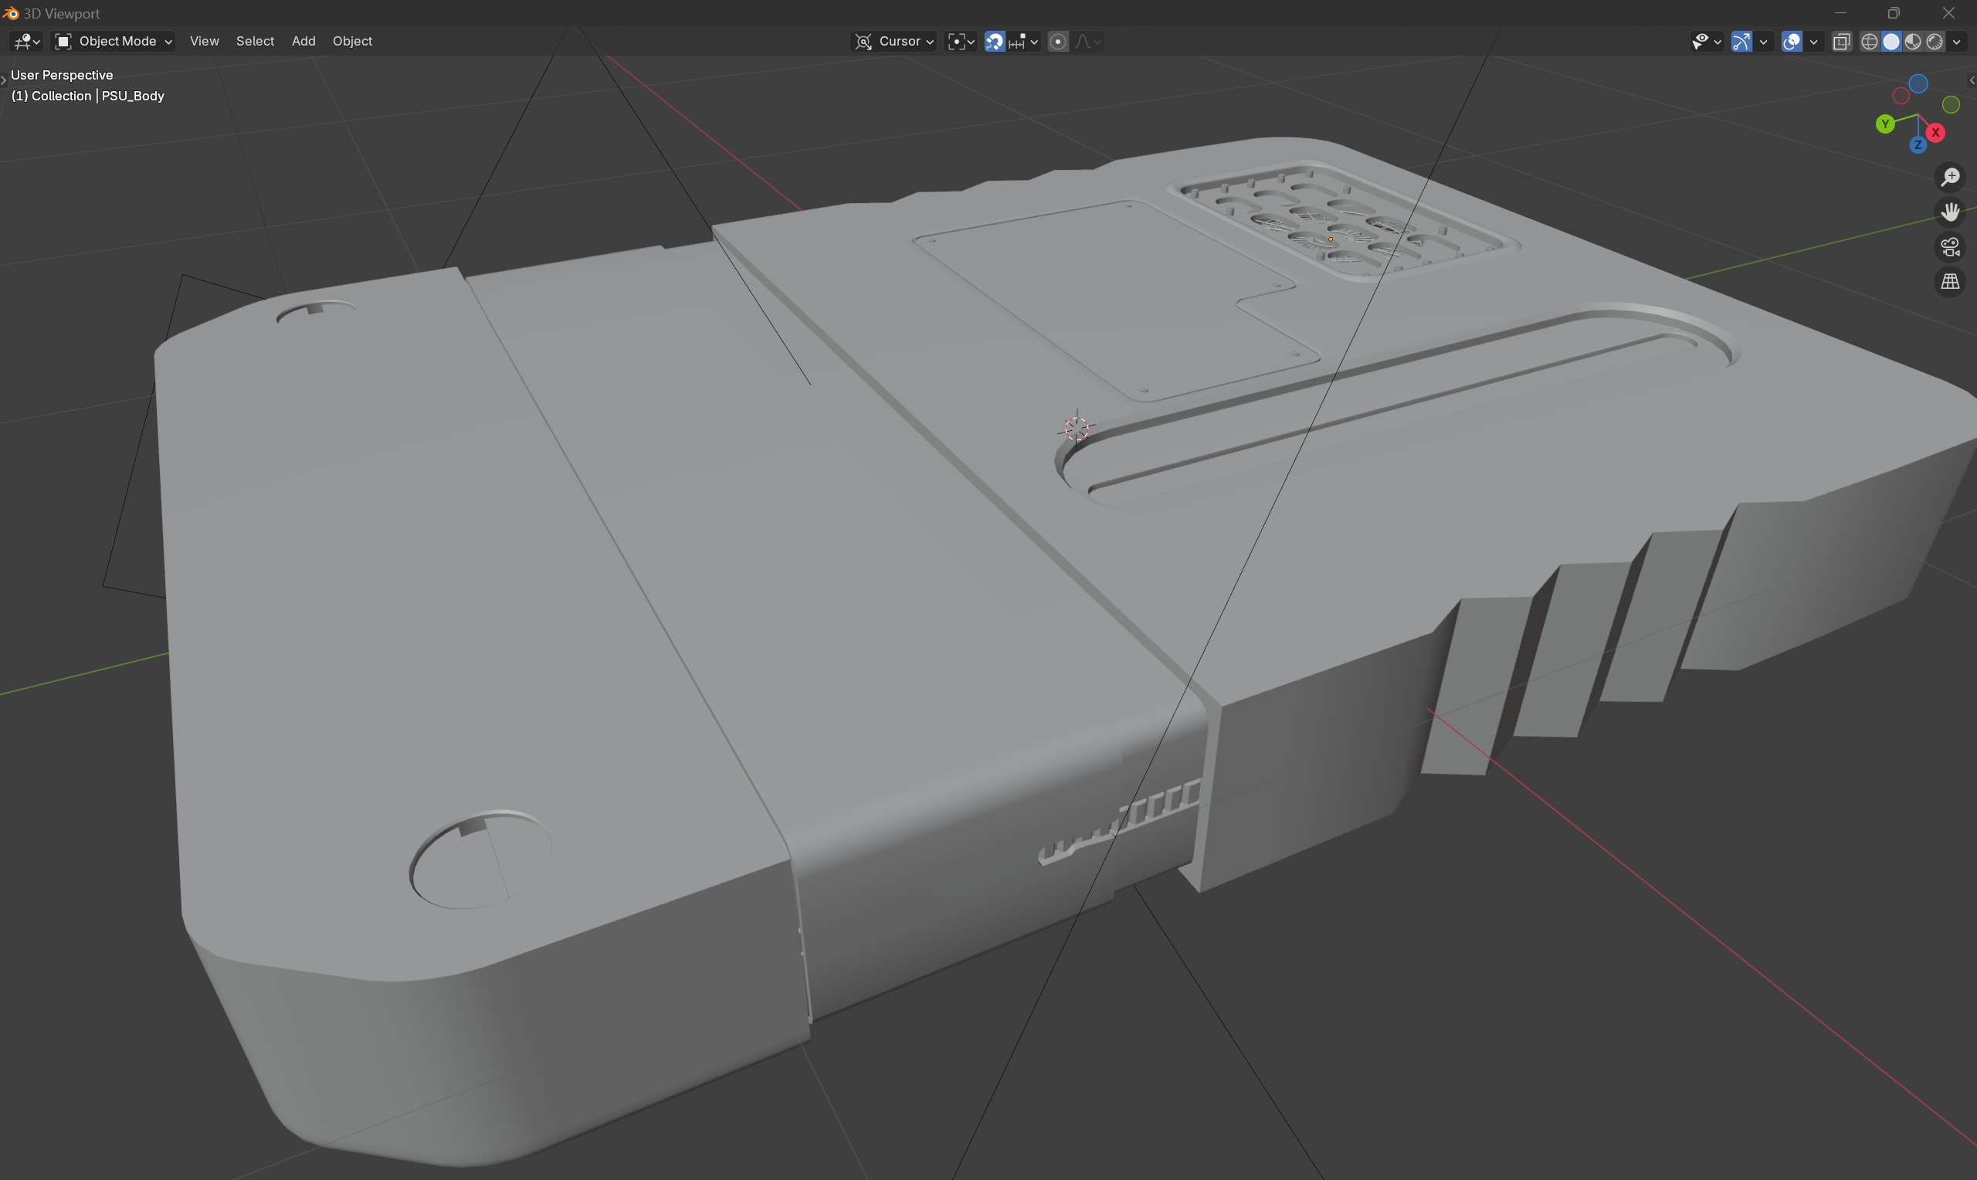1977x1180 pixels.
Task: Switch to Wireframe shading
Action: pyautogui.click(x=1870, y=42)
